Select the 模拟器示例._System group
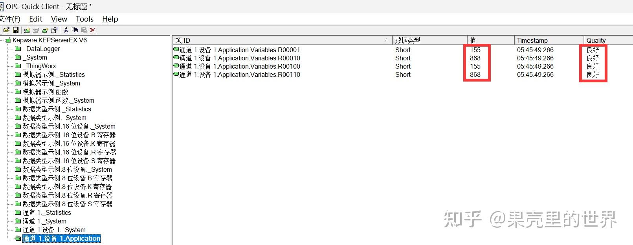Screen dimensions: 633x245 [x=51, y=83]
